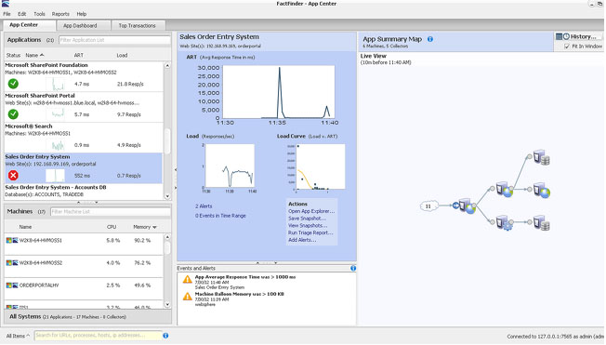Click expander arrows above Events and Alerts
Viewport: 606px width, 345px height.
(x=267, y=262)
